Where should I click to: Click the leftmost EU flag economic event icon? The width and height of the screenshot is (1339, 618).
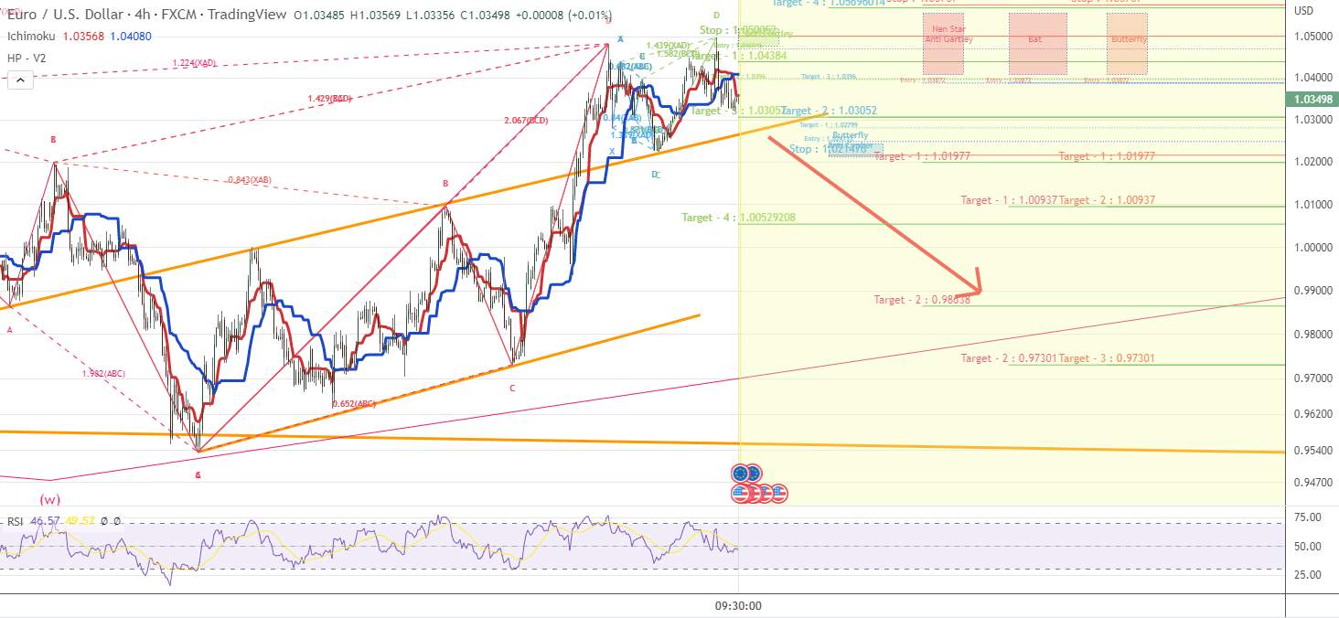(739, 474)
